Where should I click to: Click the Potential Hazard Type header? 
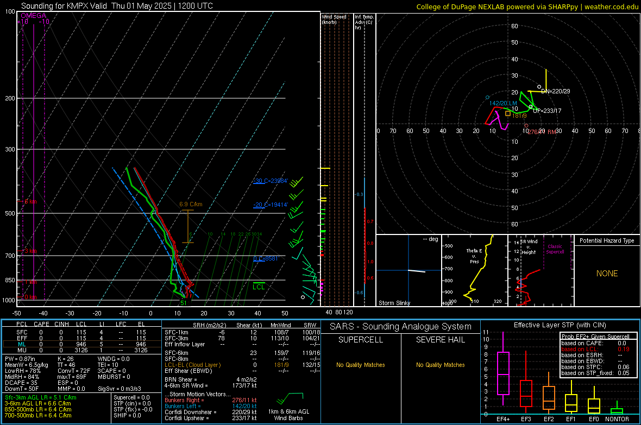pos(607,240)
